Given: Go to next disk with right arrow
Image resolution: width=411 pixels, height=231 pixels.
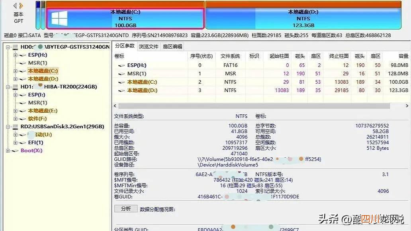Looking at the screenshot, I should (x=21, y=6).
